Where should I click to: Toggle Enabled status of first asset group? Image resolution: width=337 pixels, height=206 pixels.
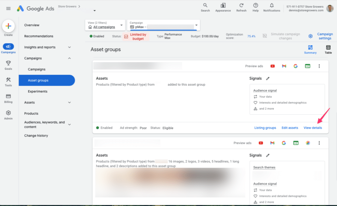pos(104,128)
